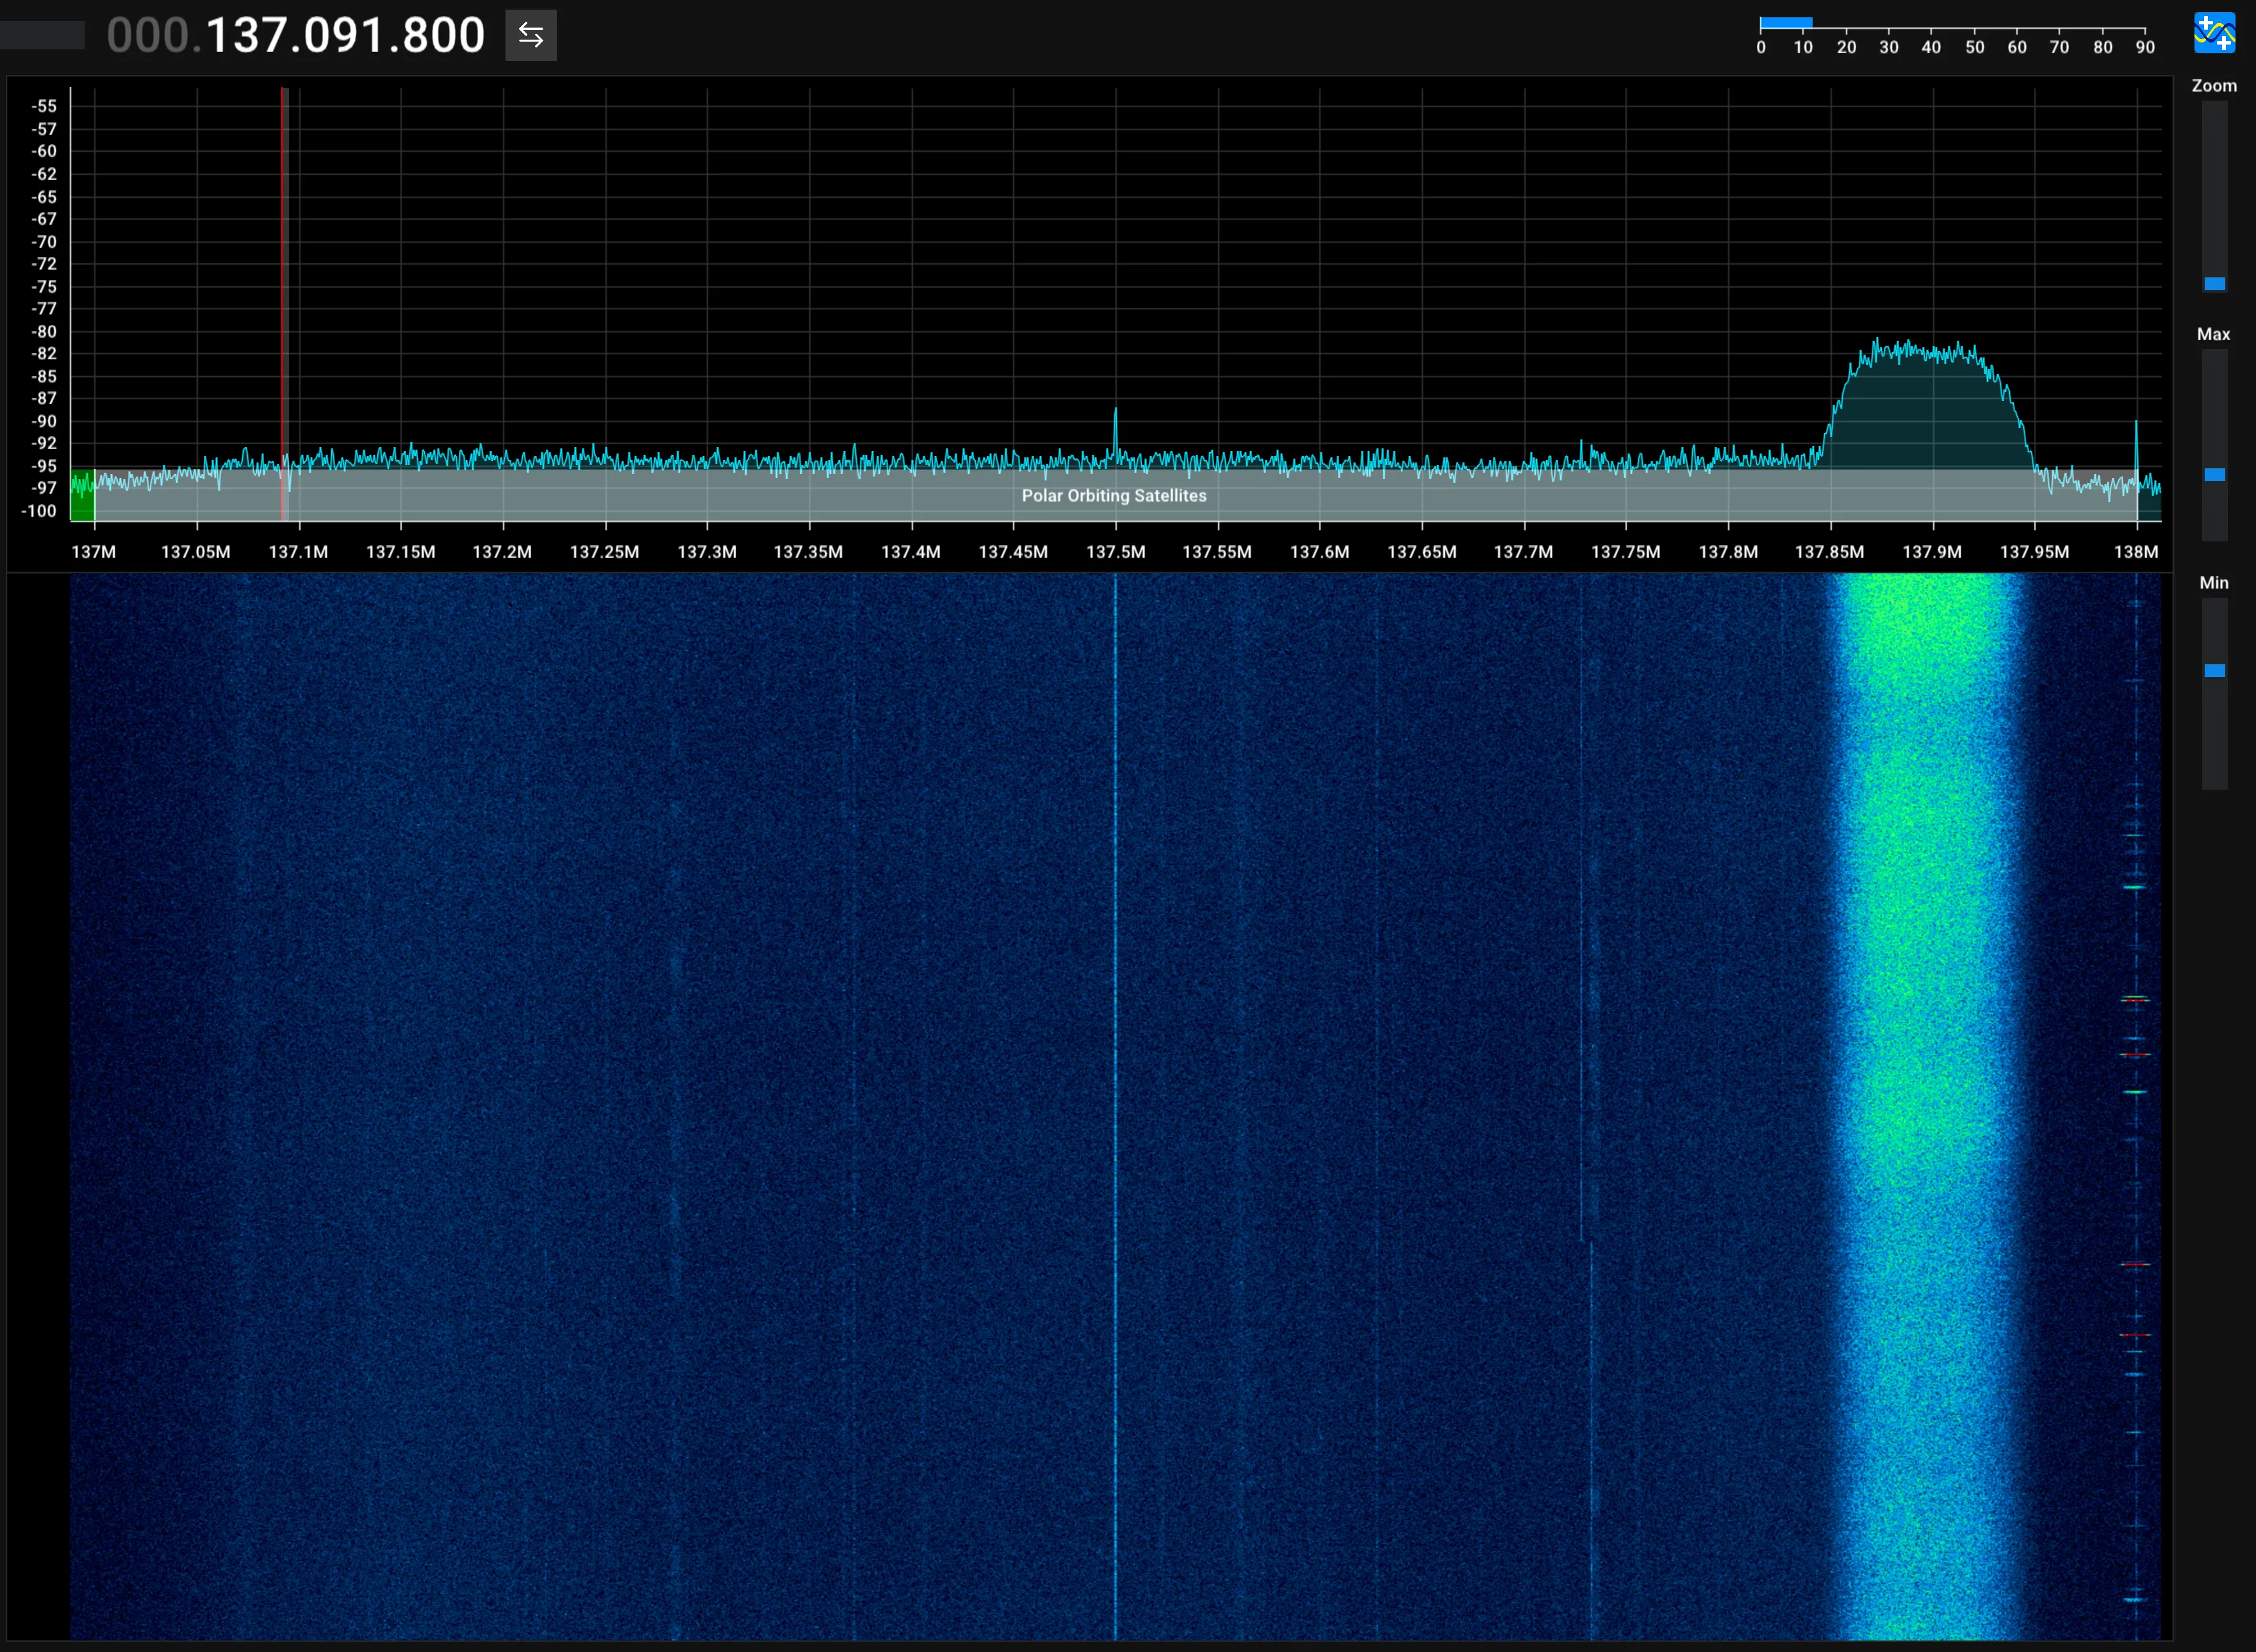Image resolution: width=2256 pixels, height=1652 pixels.
Task: Click the green band edge marker at 137M
Action: pos(82,495)
